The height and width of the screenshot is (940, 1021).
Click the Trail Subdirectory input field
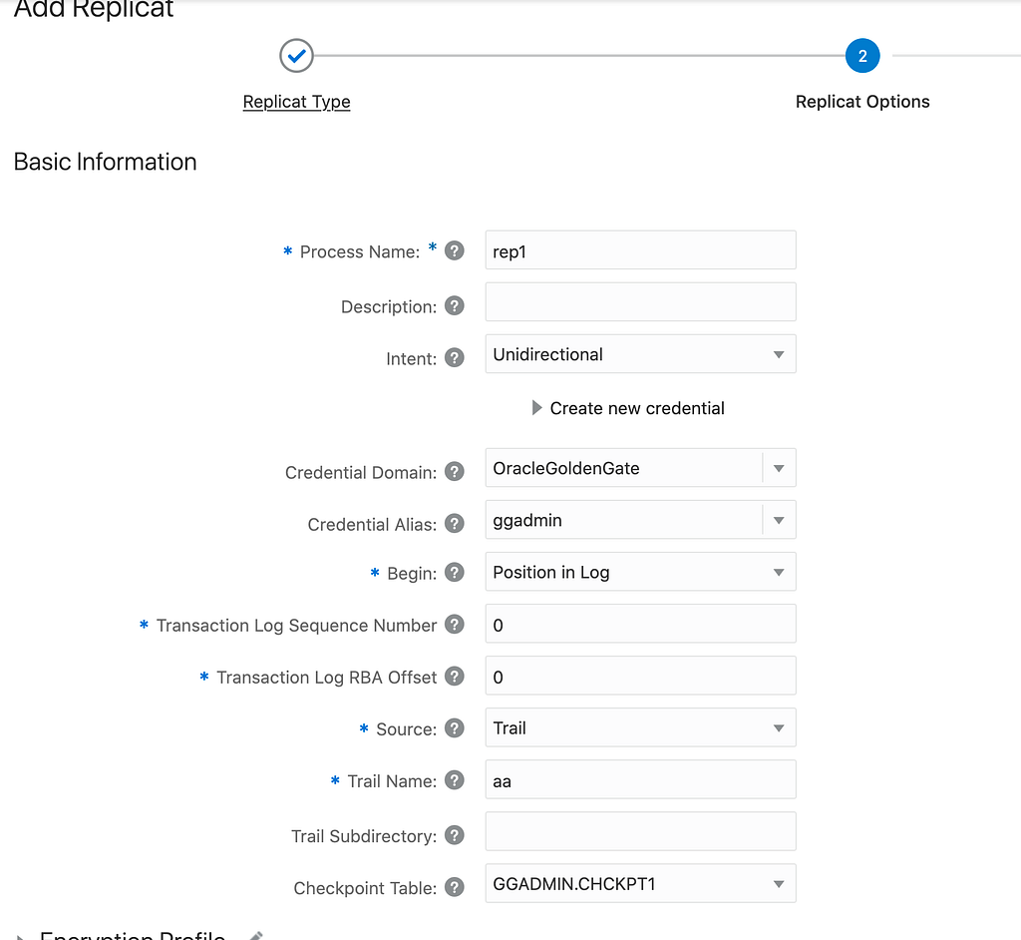pyautogui.click(x=640, y=831)
